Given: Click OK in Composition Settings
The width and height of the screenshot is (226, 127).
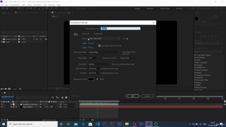Looking at the screenshot, I should pos(133,96).
